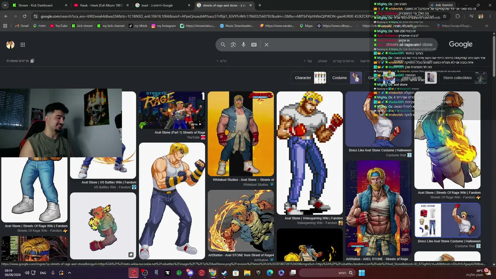Open the Apps grid in the bookmarks bar

click(x=5, y=26)
